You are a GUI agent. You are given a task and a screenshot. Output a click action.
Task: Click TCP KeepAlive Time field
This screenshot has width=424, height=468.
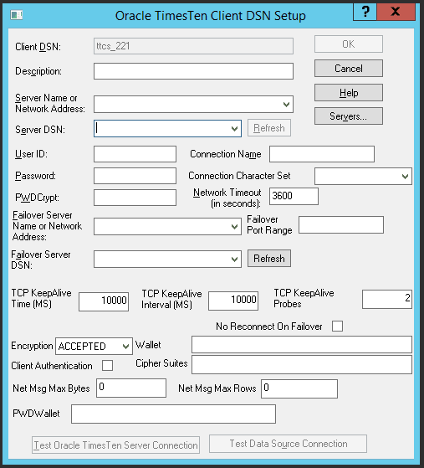pos(104,301)
